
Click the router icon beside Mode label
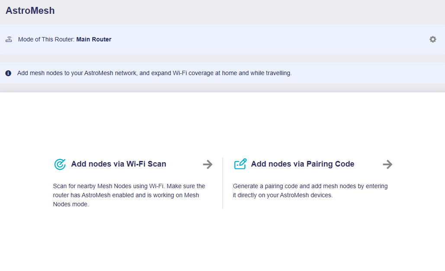[9, 39]
